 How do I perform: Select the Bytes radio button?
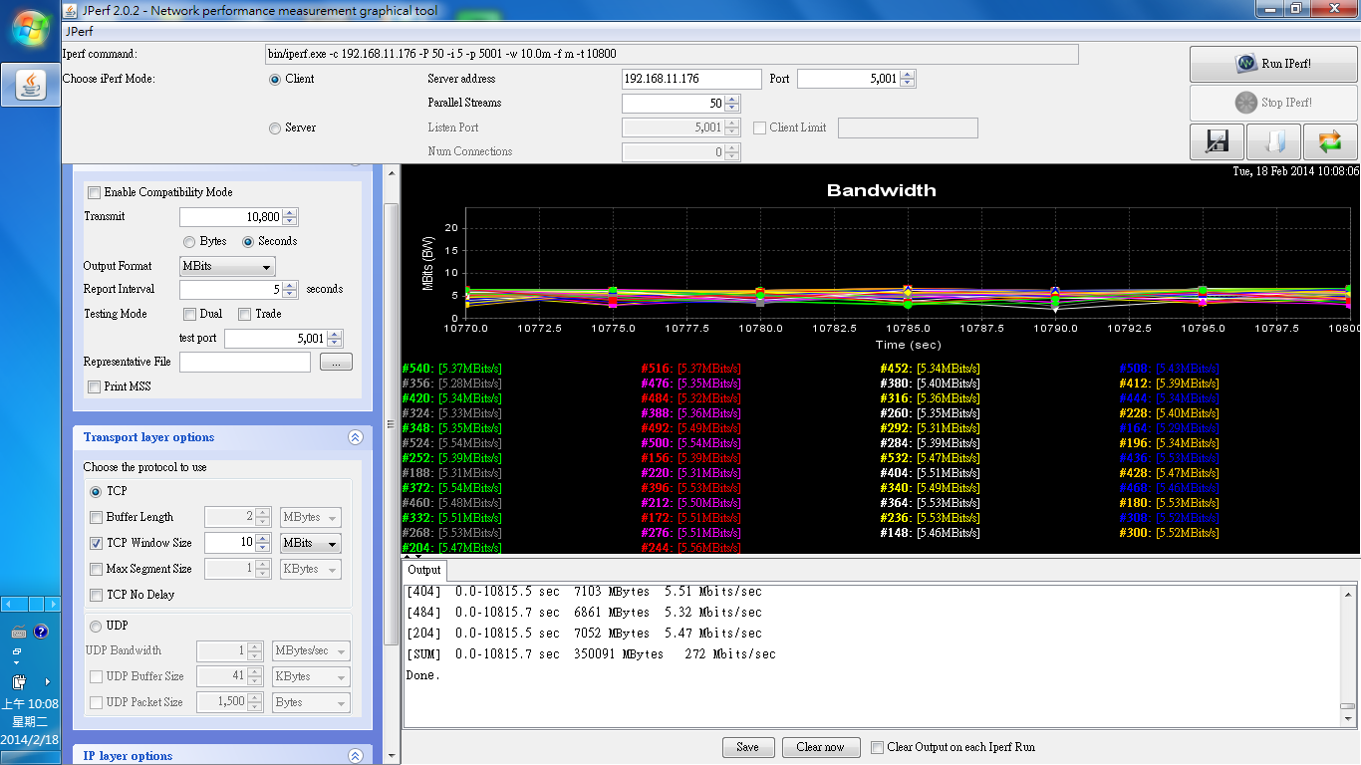(x=188, y=242)
